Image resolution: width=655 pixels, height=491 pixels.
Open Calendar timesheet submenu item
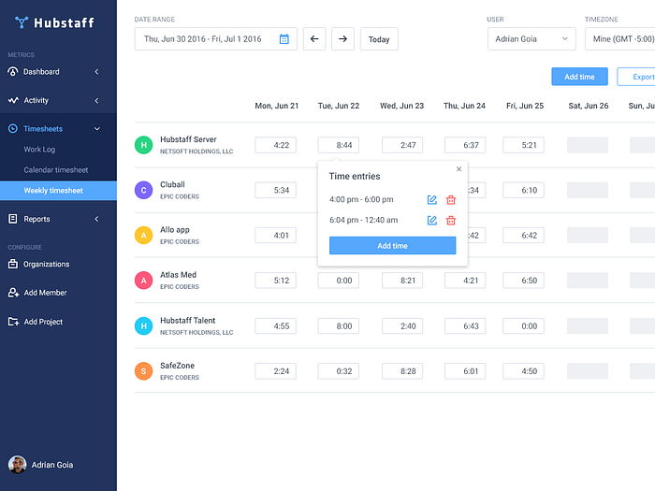pyautogui.click(x=56, y=170)
